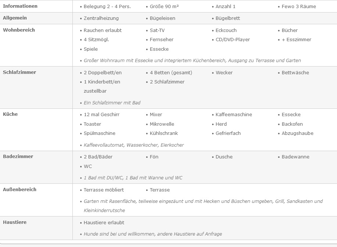Screen dimensions: 337x247
Task: Select the Außenbereich section label
Action: pos(19,190)
